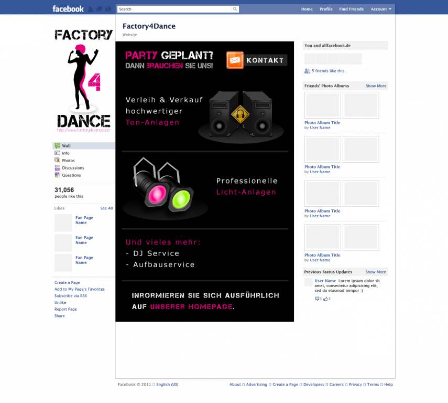Screen dimensions: 448x403
Task: Click the friends icon beside '5 friends like this'
Action: pos(307,71)
